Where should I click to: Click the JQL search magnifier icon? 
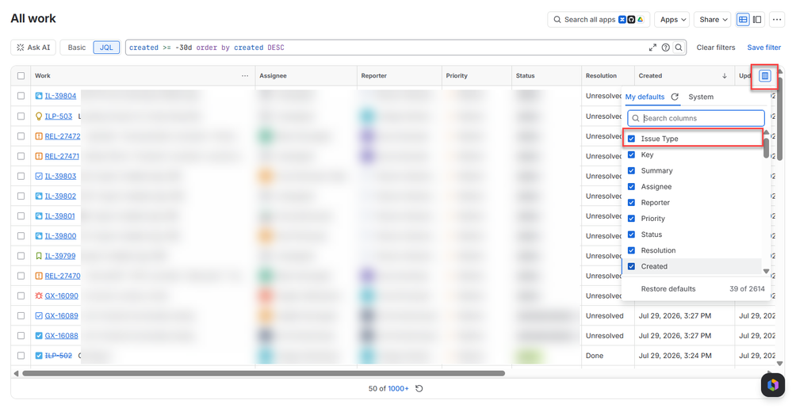click(x=679, y=48)
